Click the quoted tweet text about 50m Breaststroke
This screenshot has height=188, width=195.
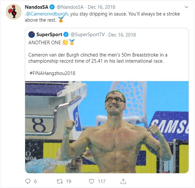(x=98, y=58)
